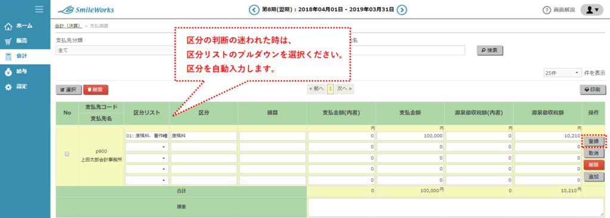Select page 1 in pagination

pyautogui.click(x=330, y=89)
